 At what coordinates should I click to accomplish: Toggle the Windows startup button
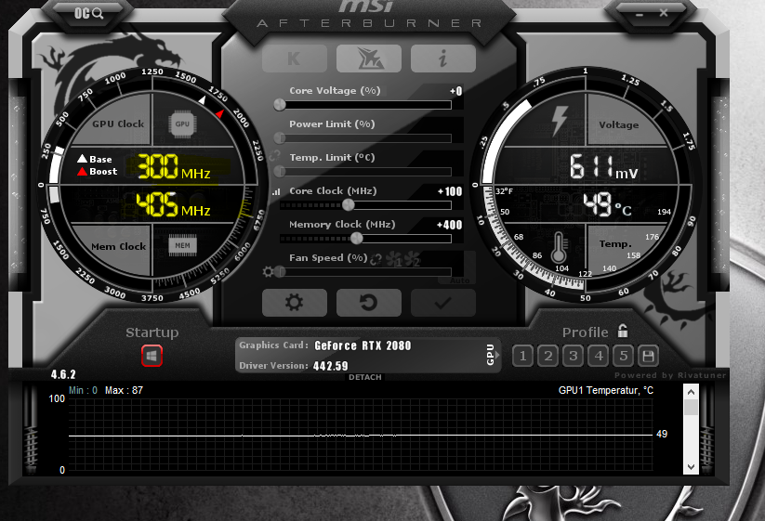pos(152,356)
